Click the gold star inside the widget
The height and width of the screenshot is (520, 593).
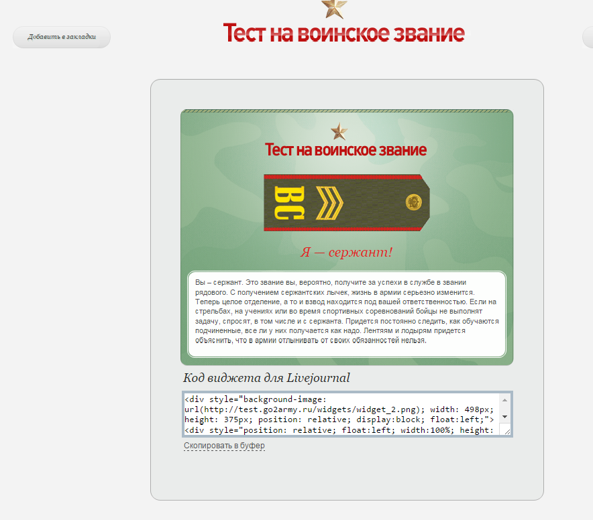point(339,131)
